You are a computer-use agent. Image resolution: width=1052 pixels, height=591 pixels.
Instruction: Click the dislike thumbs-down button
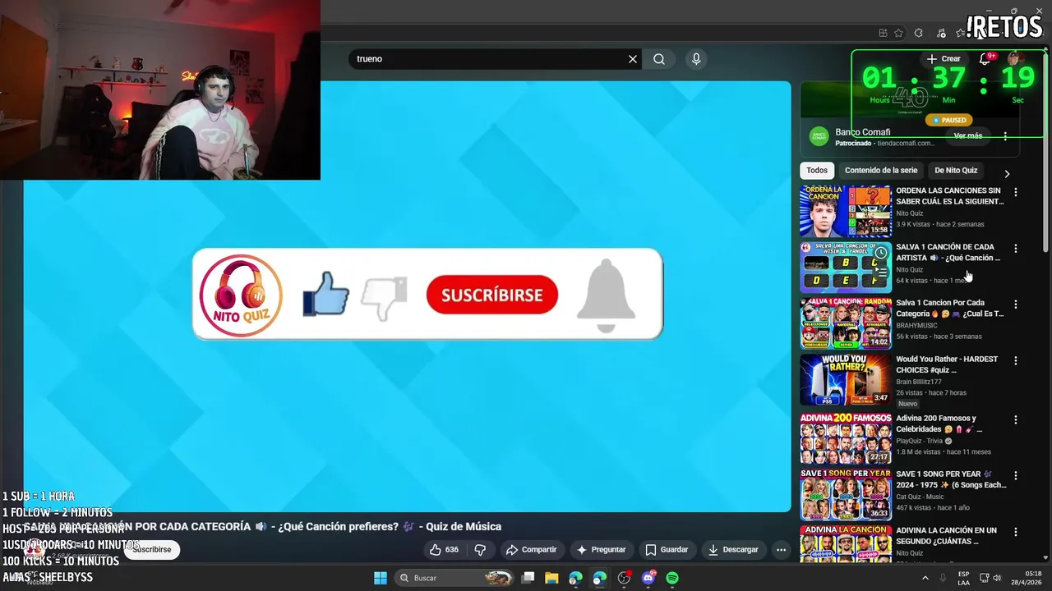[x=480, y=549]
